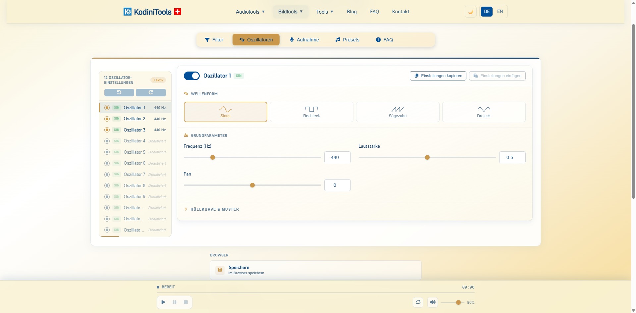The image size is (636, 313).
Task: Click the KodiniTools logo
Action: [x=152, y=12]
